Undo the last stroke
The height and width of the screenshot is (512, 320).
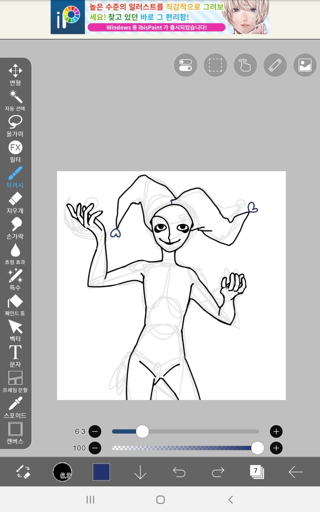(x=179, y=472)
